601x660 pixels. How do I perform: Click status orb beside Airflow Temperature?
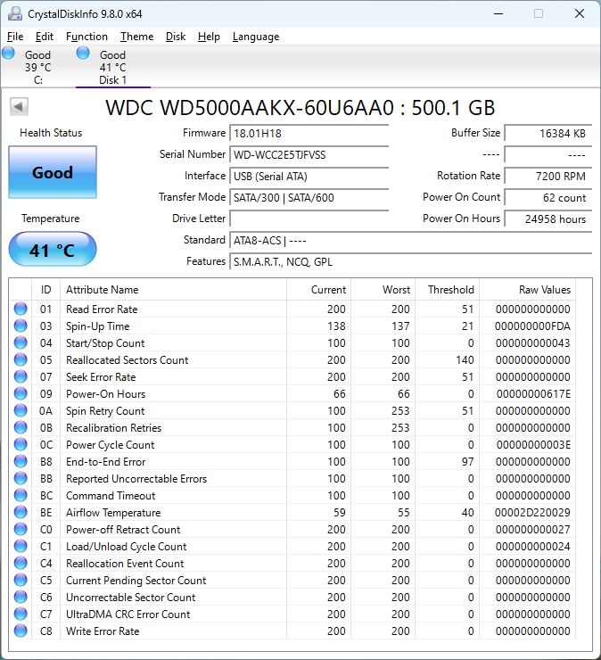[21, 513]
